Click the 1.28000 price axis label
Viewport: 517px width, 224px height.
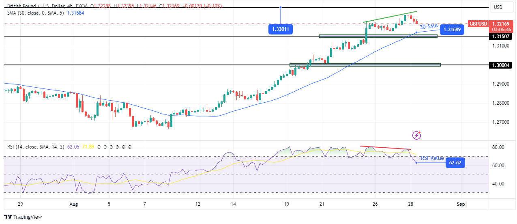501,103
